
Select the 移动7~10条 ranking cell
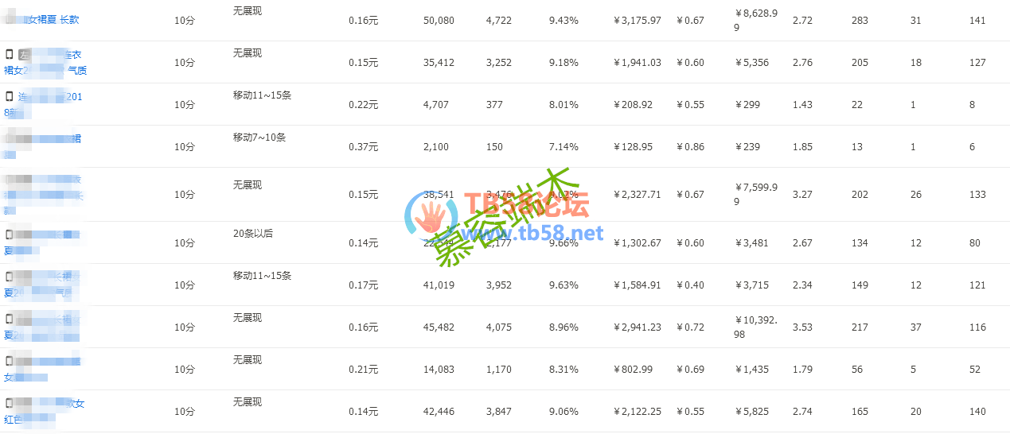[259, 138]
